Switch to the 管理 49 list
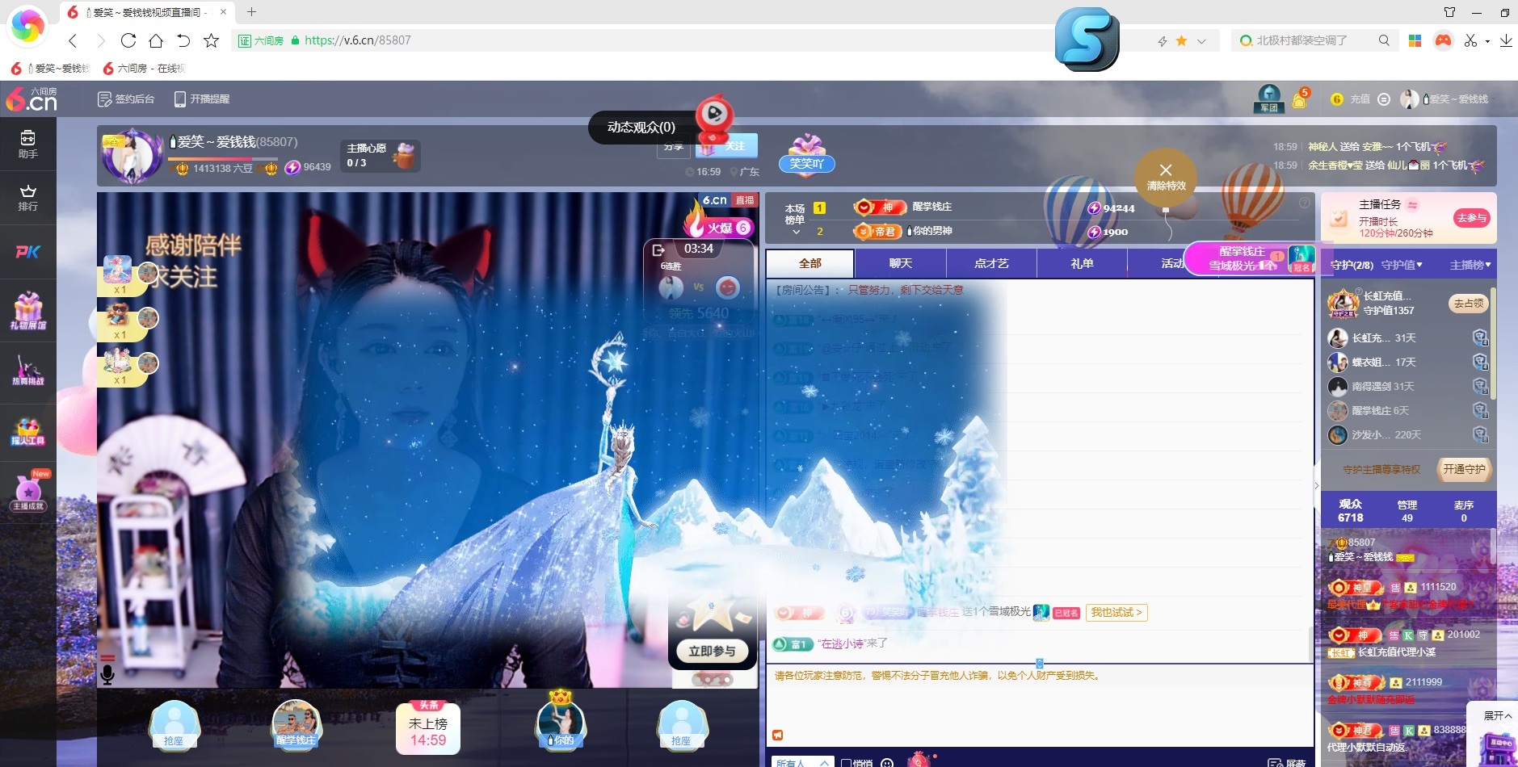Image resolution: width=1518 pixels, height=767 pixels. (1407, 510)
